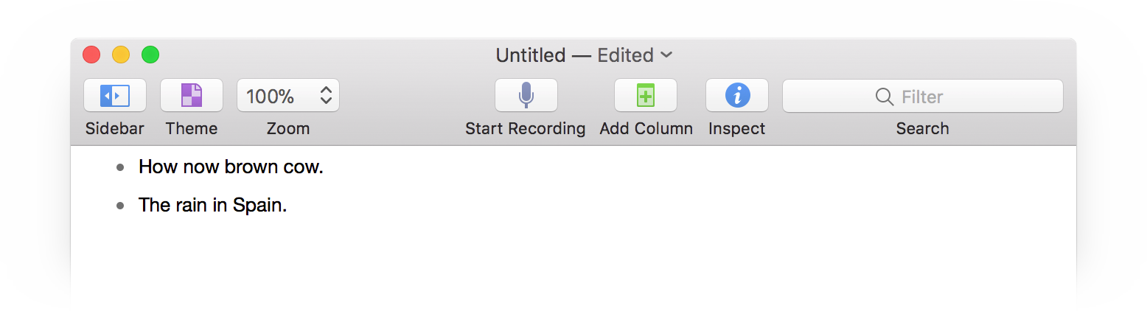Expand the title chevron next to Edited
The height and width of the screenshot is (314, 1147).
(x=666, y=55)
